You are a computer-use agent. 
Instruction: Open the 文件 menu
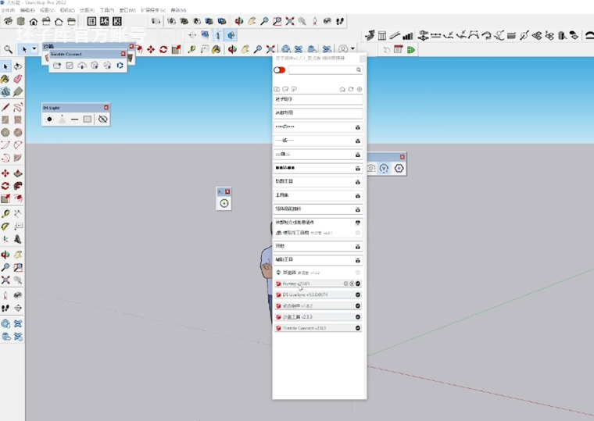7,10
